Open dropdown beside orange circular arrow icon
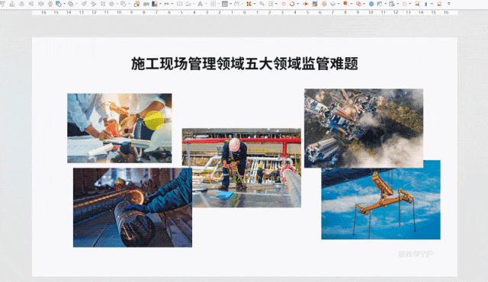488x282 pixels. click(x=298, y=4)
